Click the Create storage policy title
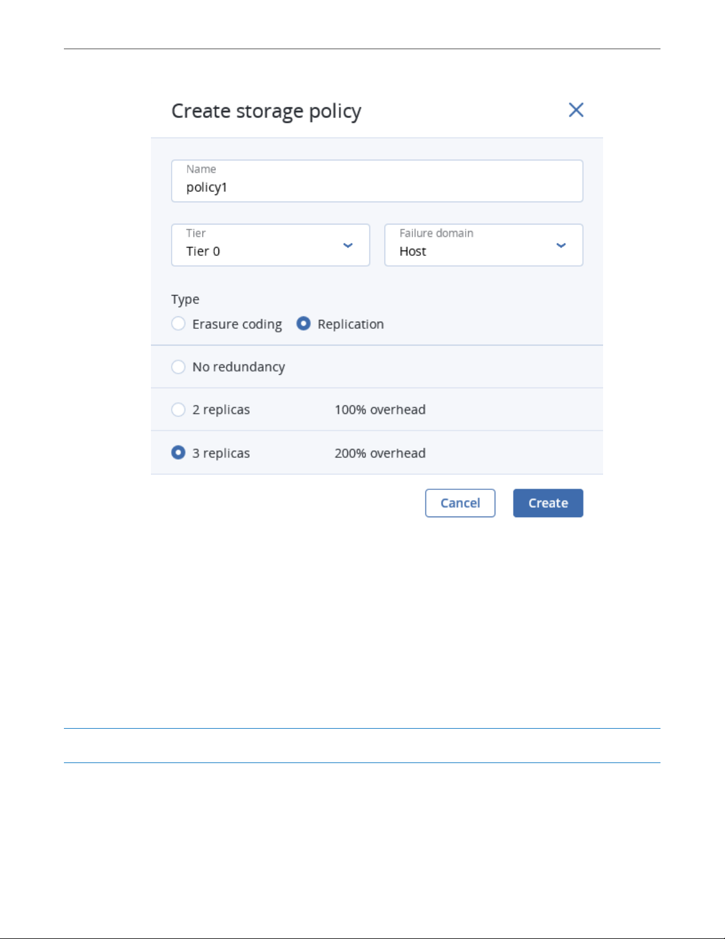This screenshot has height=939, width=725. pyautogui.click(x=266, y=111)
